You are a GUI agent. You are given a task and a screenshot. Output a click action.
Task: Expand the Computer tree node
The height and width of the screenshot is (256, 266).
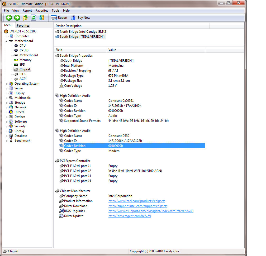pyautogui.click(x=6, y=36)
